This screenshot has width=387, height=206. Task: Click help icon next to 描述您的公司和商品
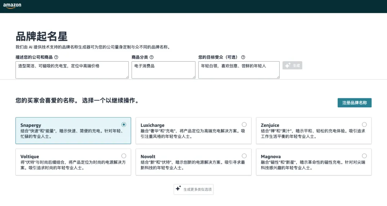coord(56,57)
